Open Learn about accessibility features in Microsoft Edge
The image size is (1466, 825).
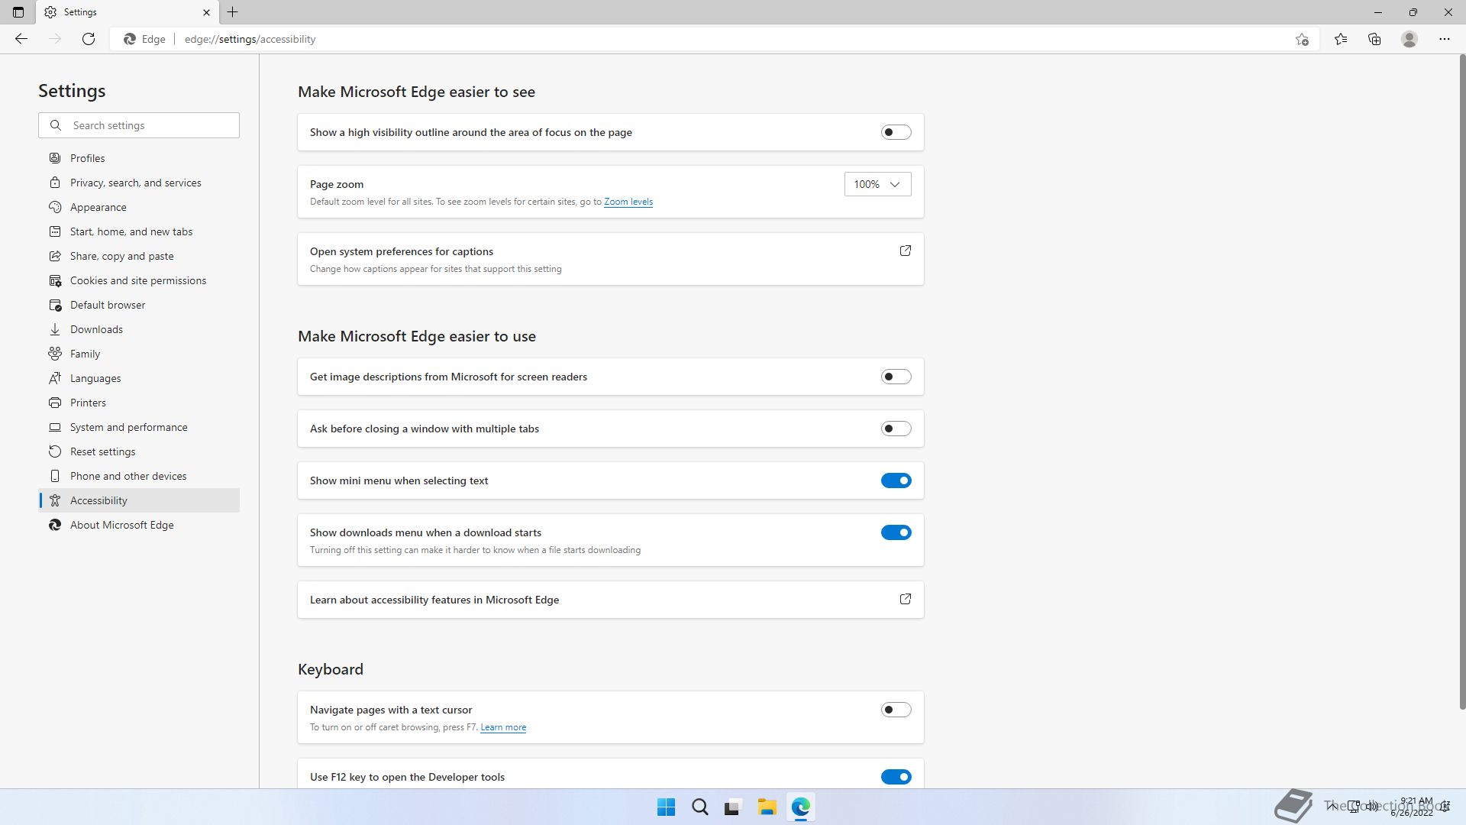click(x=610, y=600)
